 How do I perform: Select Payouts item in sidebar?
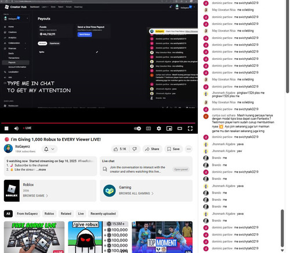point(16,62)
